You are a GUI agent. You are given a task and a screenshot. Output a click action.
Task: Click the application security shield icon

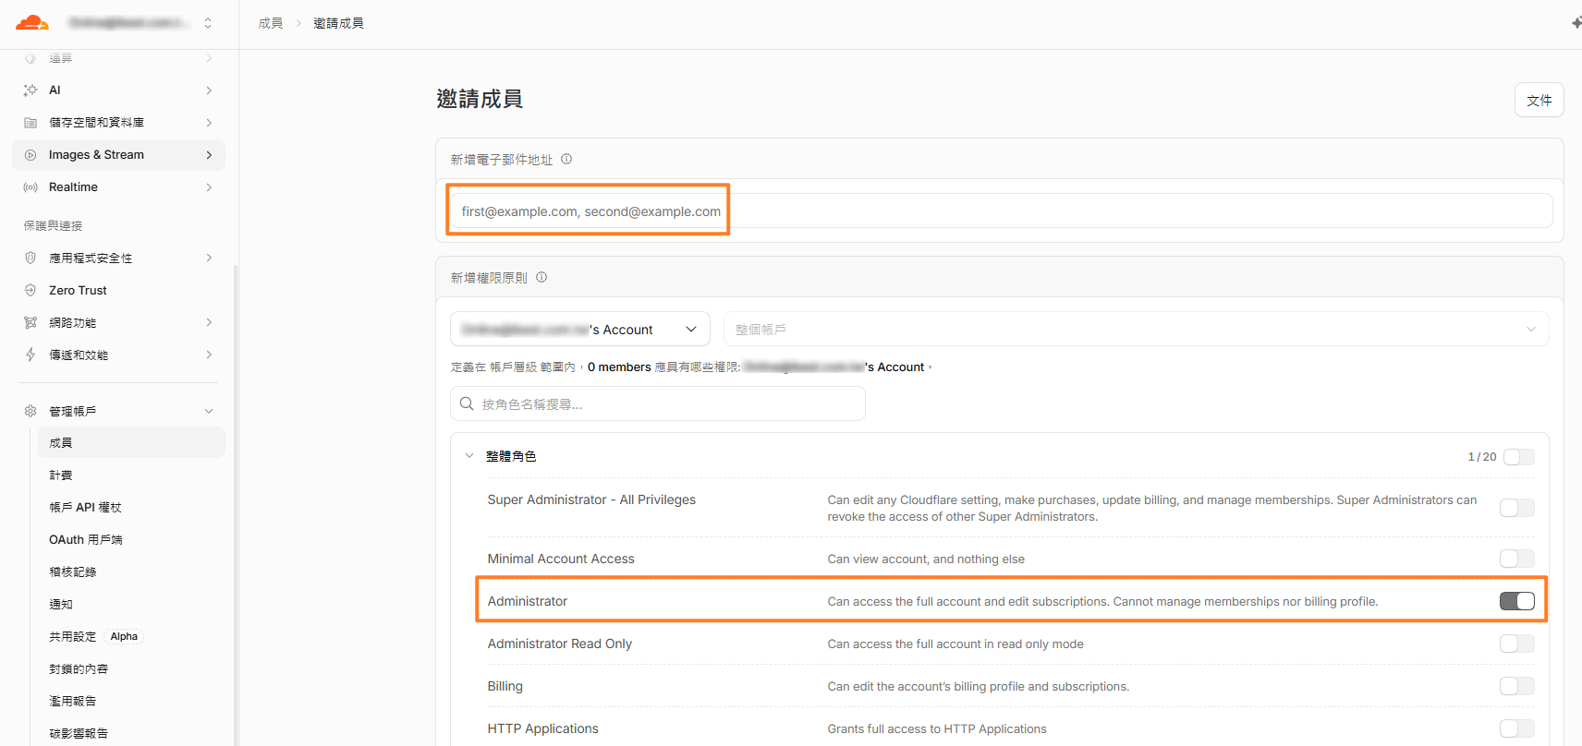click(x=30, y=259)
